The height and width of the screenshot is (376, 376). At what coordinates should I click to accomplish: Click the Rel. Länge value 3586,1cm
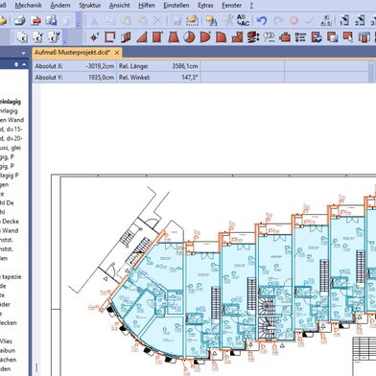[x=185, y=66]
